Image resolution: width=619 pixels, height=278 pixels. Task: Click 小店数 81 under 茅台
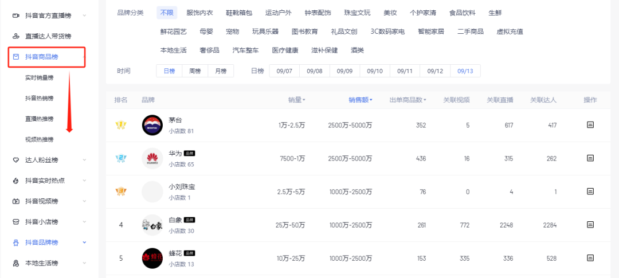[x=181, y=131]
